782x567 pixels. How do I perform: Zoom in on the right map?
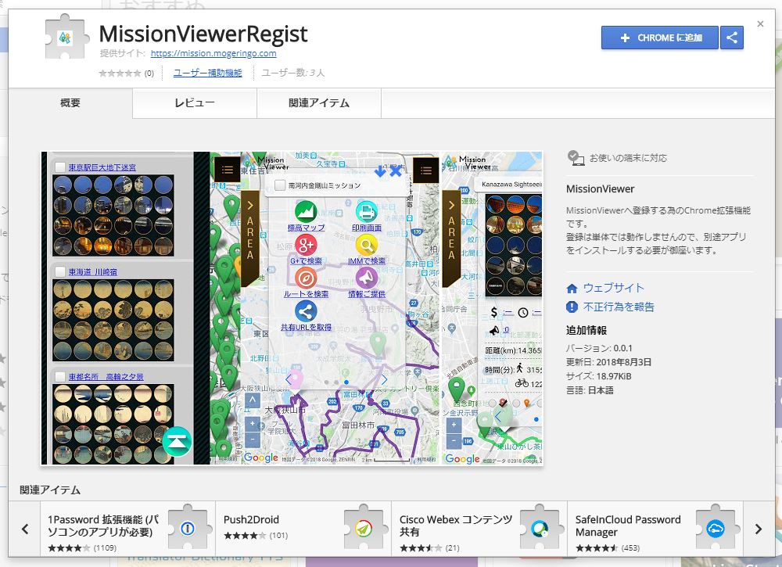coord(454,426)
